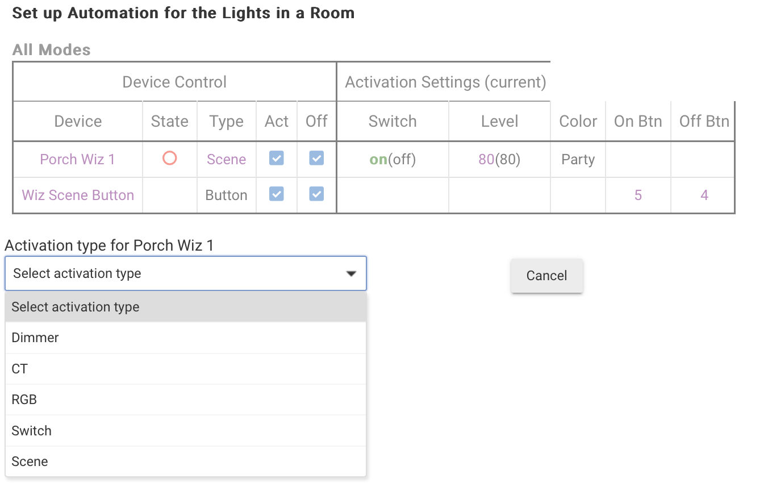The height and width of the screenshot is (499, 768).
Task: Toggle Act checkbox for Porch Wiz 1
Action: pyautogui.click(x=276, y=159)
